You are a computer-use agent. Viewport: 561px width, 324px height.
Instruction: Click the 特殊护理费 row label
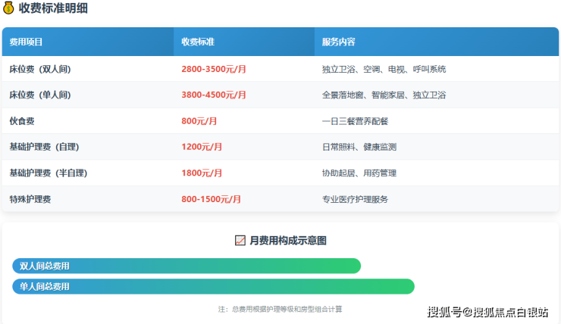click(x=30, y=199)
